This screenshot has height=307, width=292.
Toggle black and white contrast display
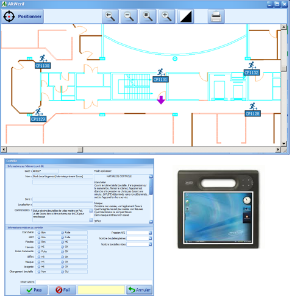[186, 16]
